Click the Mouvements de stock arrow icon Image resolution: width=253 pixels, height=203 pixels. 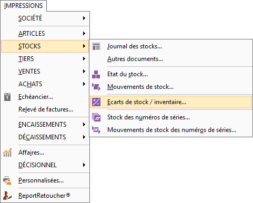pos(96,87)
